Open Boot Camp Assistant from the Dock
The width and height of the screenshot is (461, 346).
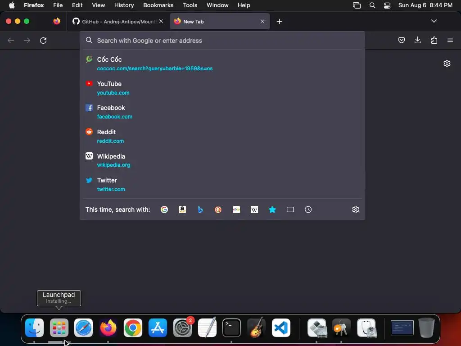click(x=317, y=328)
